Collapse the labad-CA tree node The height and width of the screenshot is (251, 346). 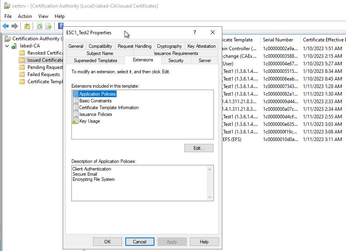7,46
